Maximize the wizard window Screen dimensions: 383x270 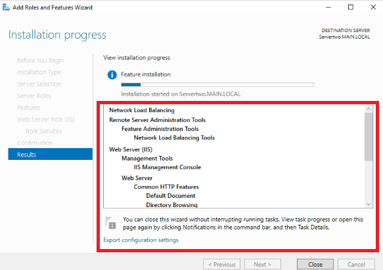click(351, 7)
